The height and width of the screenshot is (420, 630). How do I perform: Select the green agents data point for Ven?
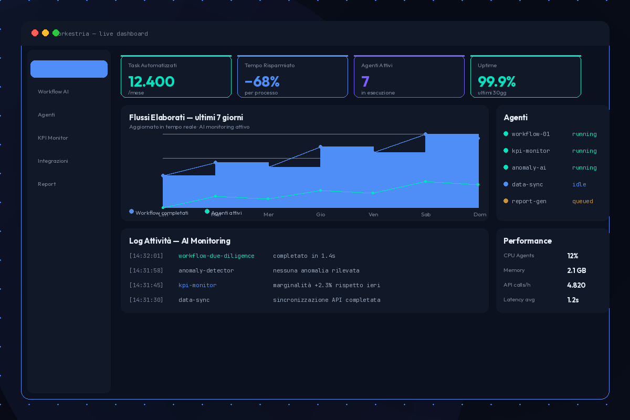(373, 193)
